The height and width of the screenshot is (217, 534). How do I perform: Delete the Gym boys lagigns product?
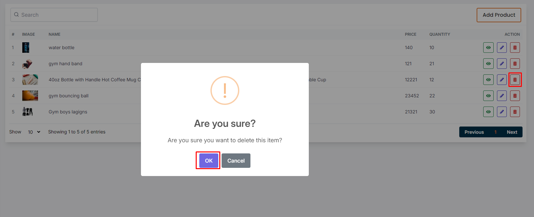click(515, 112)
